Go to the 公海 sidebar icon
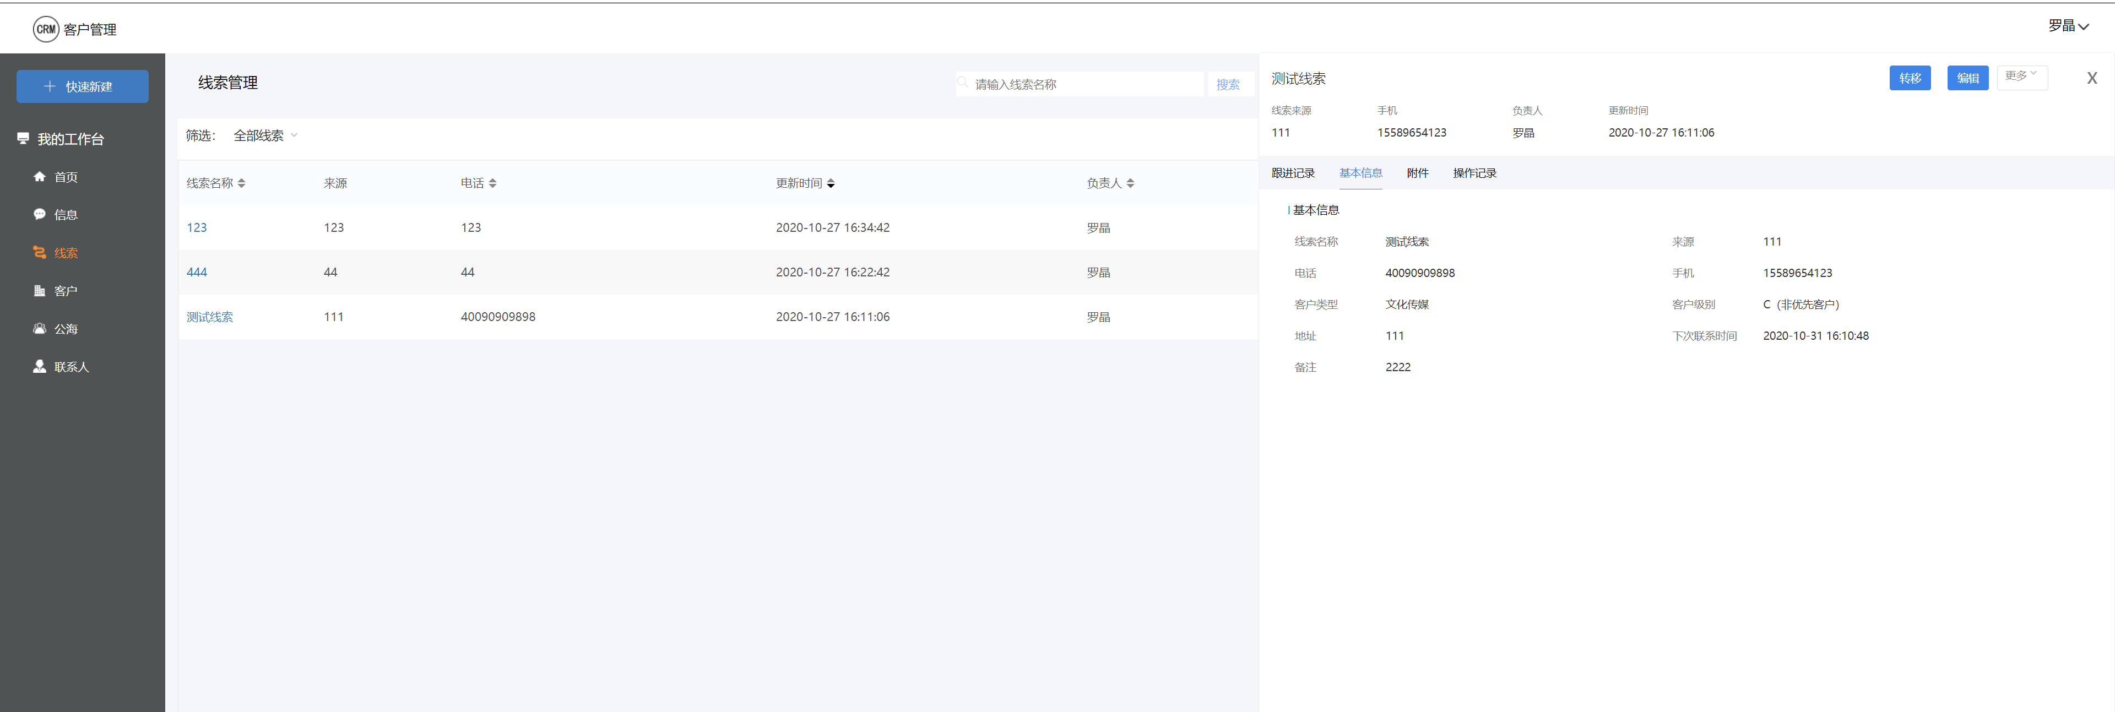Screen dimensions: 2115x712 [x=40, y=329]
